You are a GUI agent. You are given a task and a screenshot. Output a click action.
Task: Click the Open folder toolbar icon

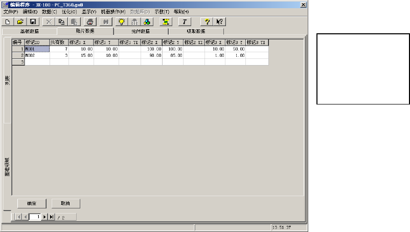click(20, 22)
